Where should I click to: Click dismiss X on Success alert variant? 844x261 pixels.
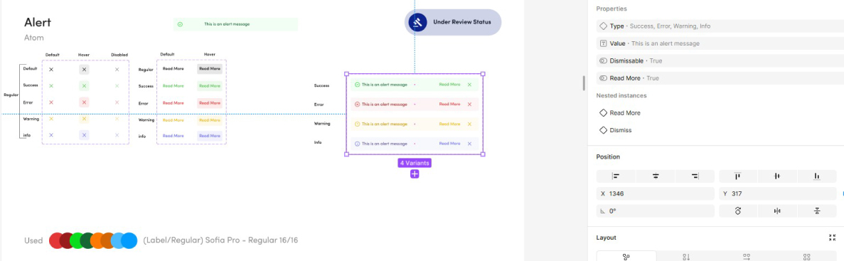coord(469,85)
